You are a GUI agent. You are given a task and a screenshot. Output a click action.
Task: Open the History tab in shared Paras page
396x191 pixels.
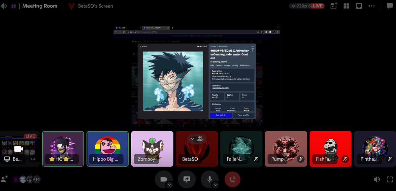pos(235,65)
